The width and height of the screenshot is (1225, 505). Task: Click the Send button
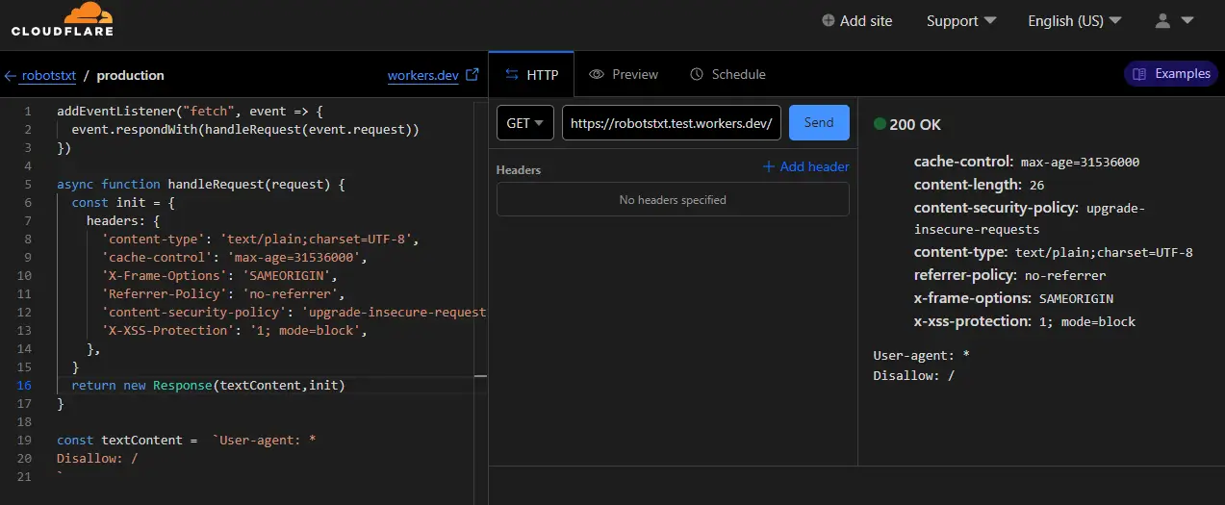point(819,123)
